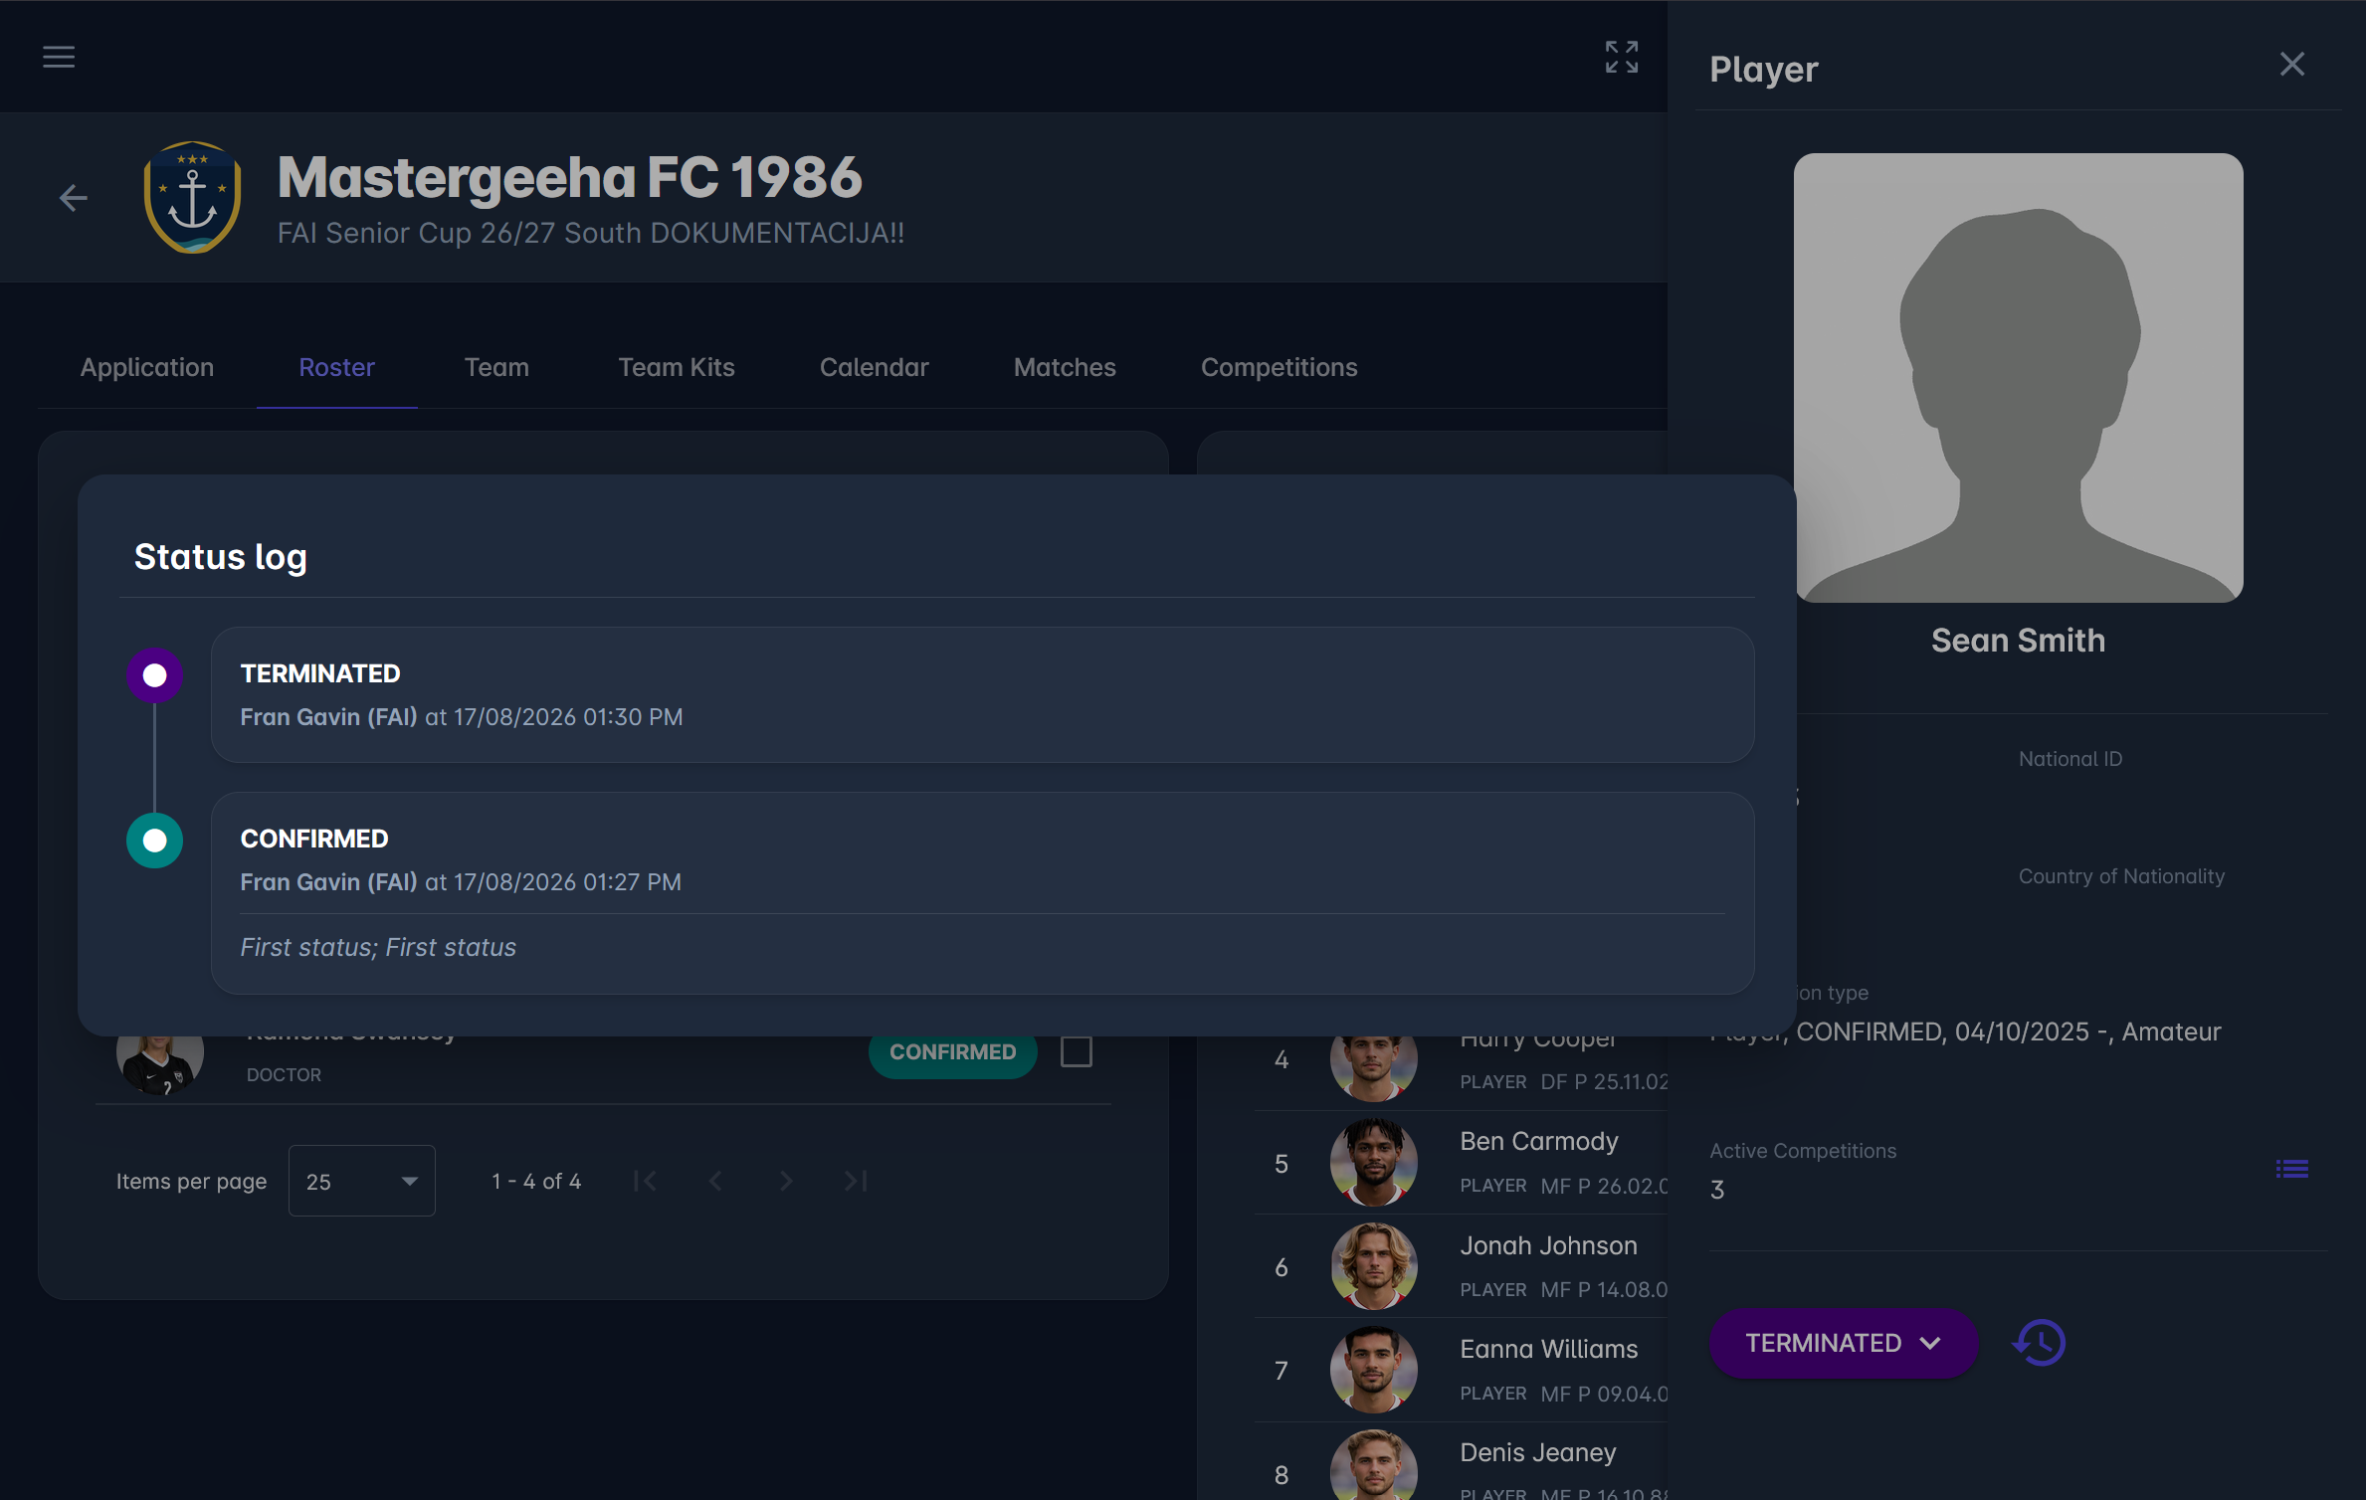The width and height of the screenshot is (2366, 1500).
Task: Go to the Competitions tab
Action: (1279, 367)
